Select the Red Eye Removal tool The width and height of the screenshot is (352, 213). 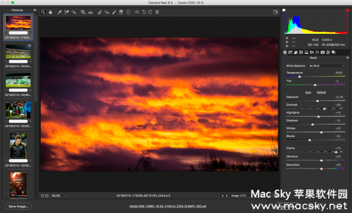[107, 12]
